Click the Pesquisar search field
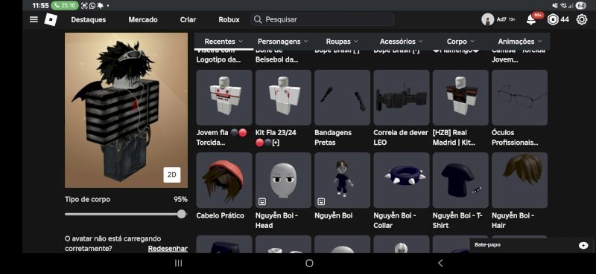 tap(323, 19)
